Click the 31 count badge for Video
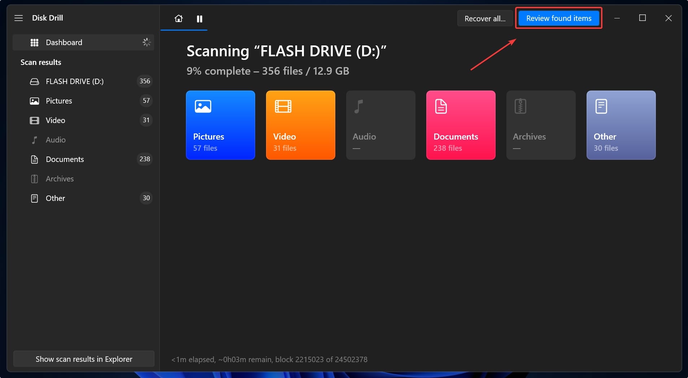The image size is (688, 378). pos(146,120)
